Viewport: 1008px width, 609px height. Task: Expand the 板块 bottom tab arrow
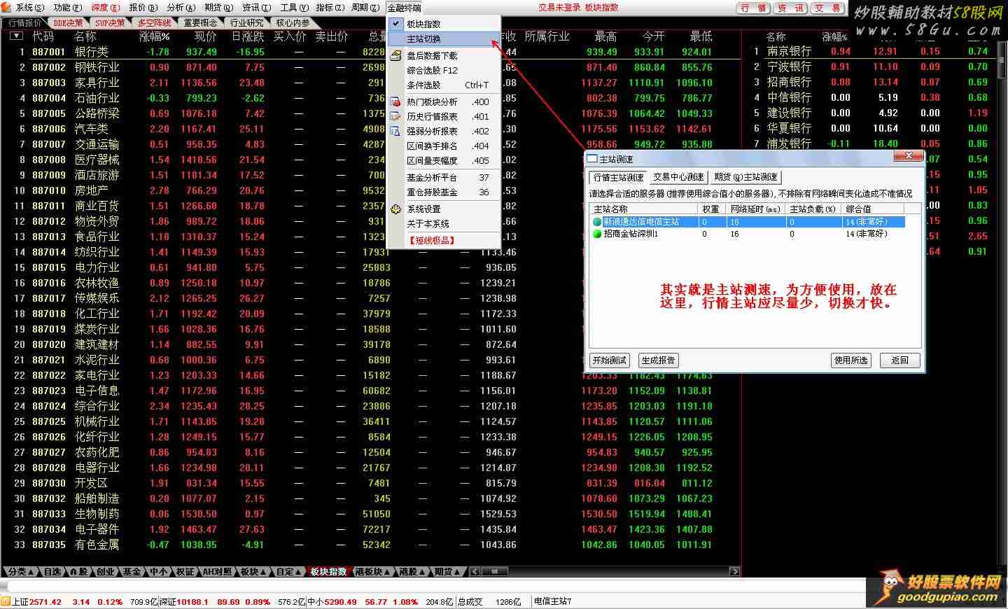[x=262, y=572]
